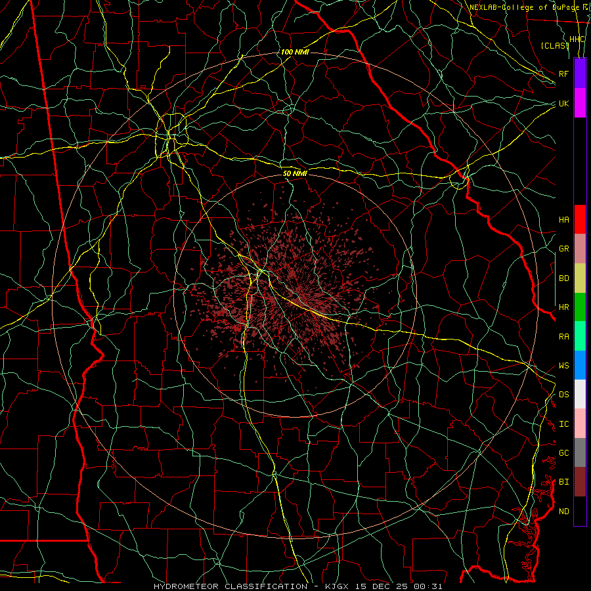Click the 'BD' legend label
Viewport: 591px width, 591px height.
click(x=563, y=278)
